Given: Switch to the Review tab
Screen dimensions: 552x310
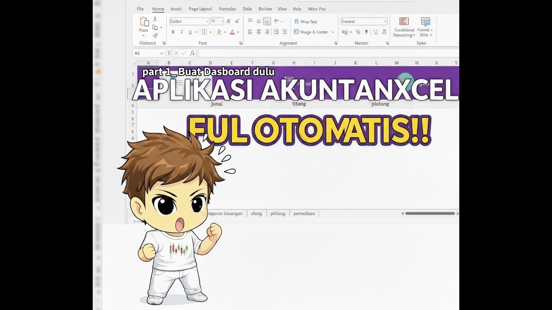Looking at the screenshot, I should tap(265, 9).
